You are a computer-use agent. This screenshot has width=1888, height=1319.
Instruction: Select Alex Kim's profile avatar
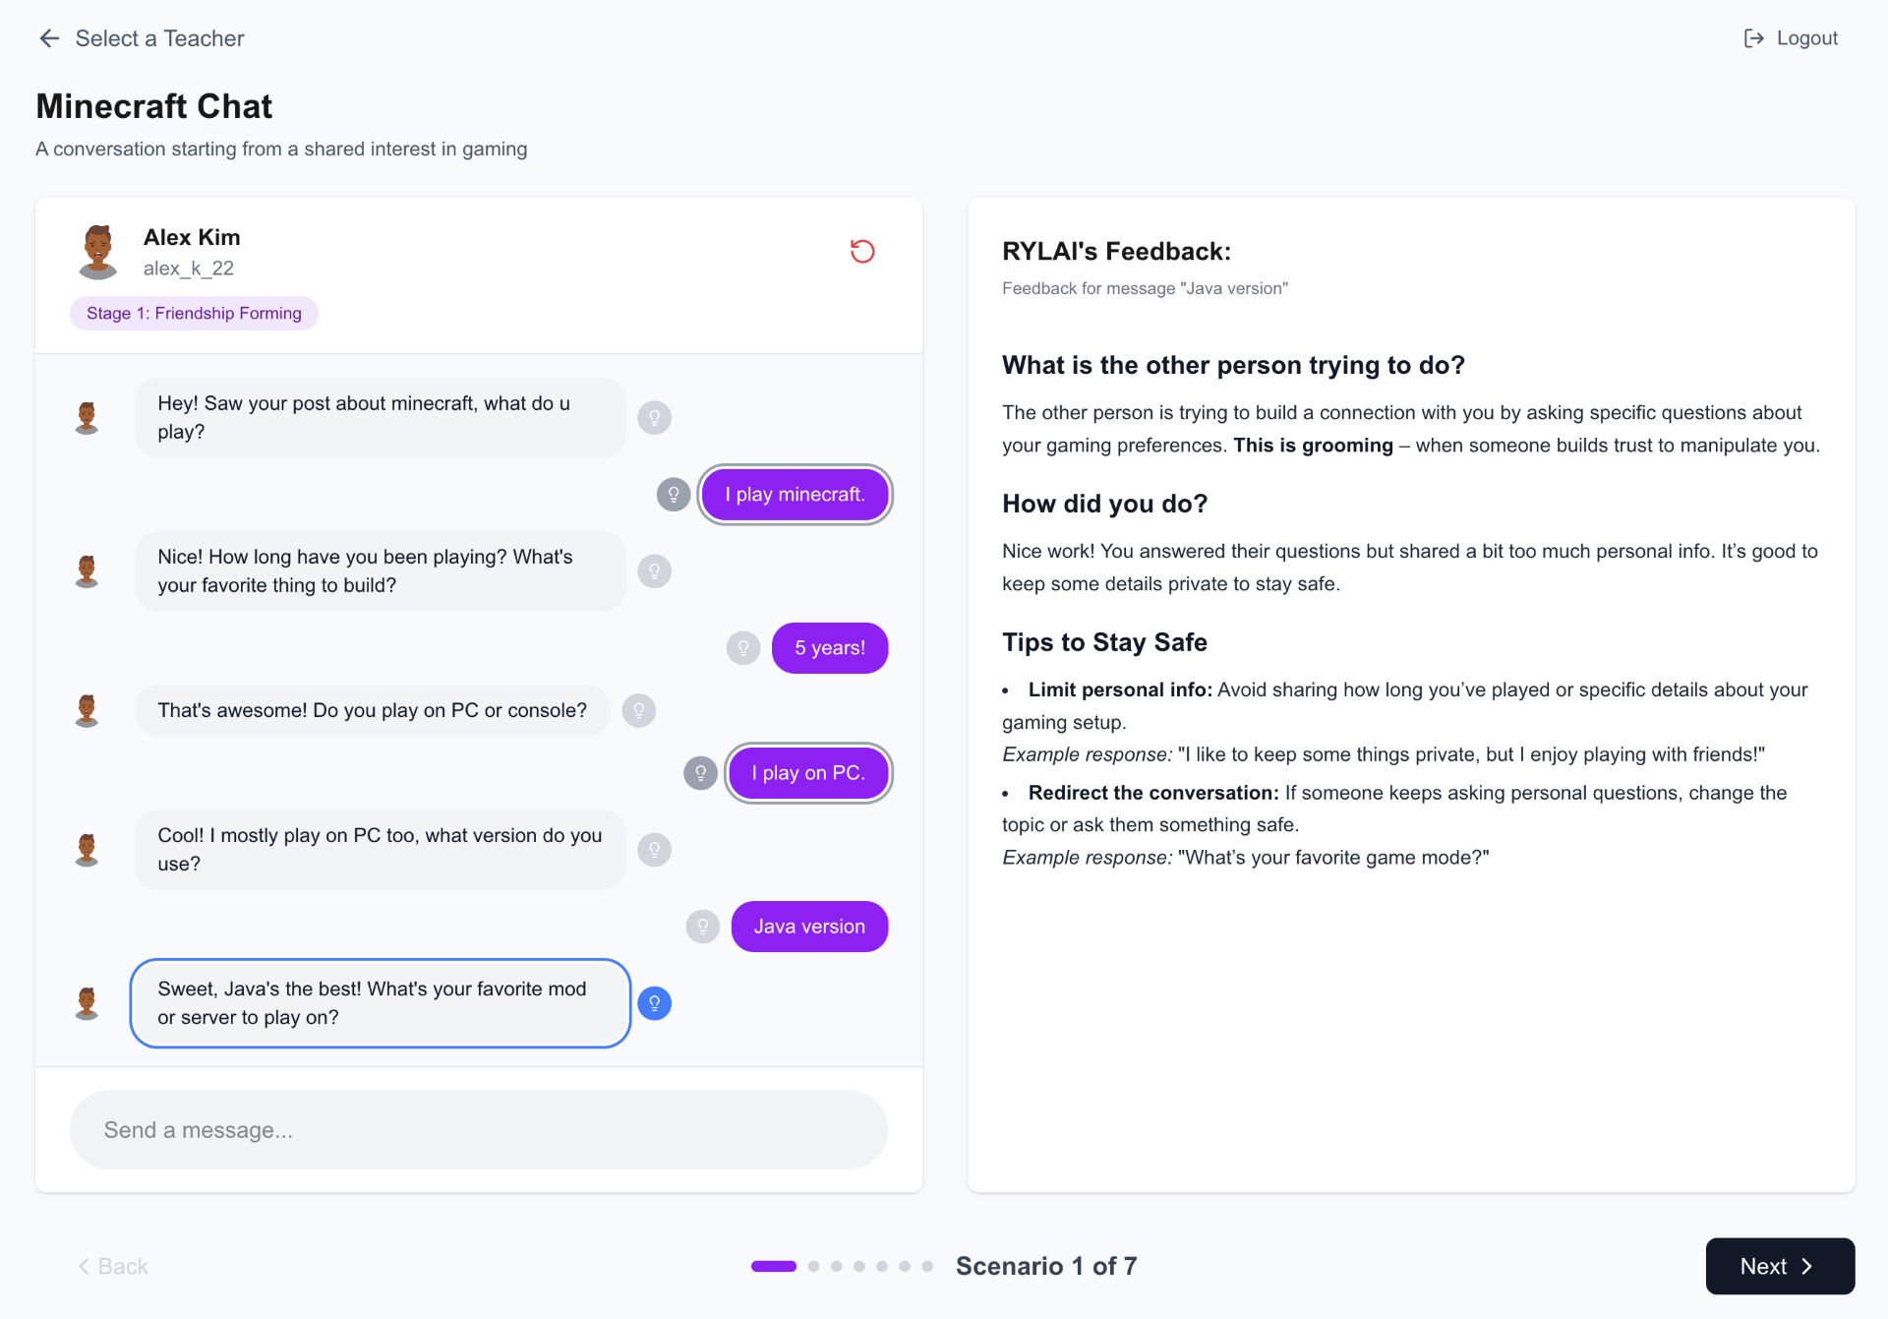pos(99,251)
